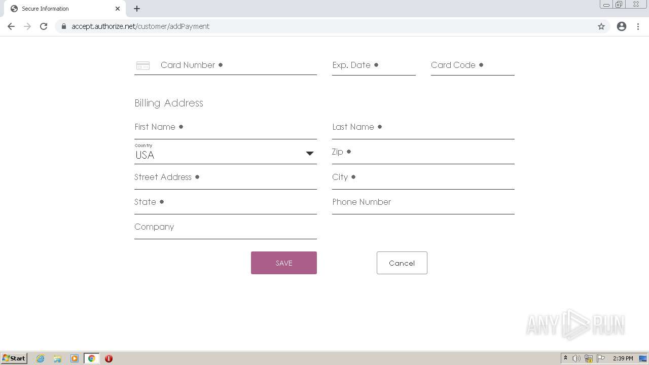Viewport: 649px width, 365px height.
Task: Open a new browser tab
Action: (x=137, y=9)
